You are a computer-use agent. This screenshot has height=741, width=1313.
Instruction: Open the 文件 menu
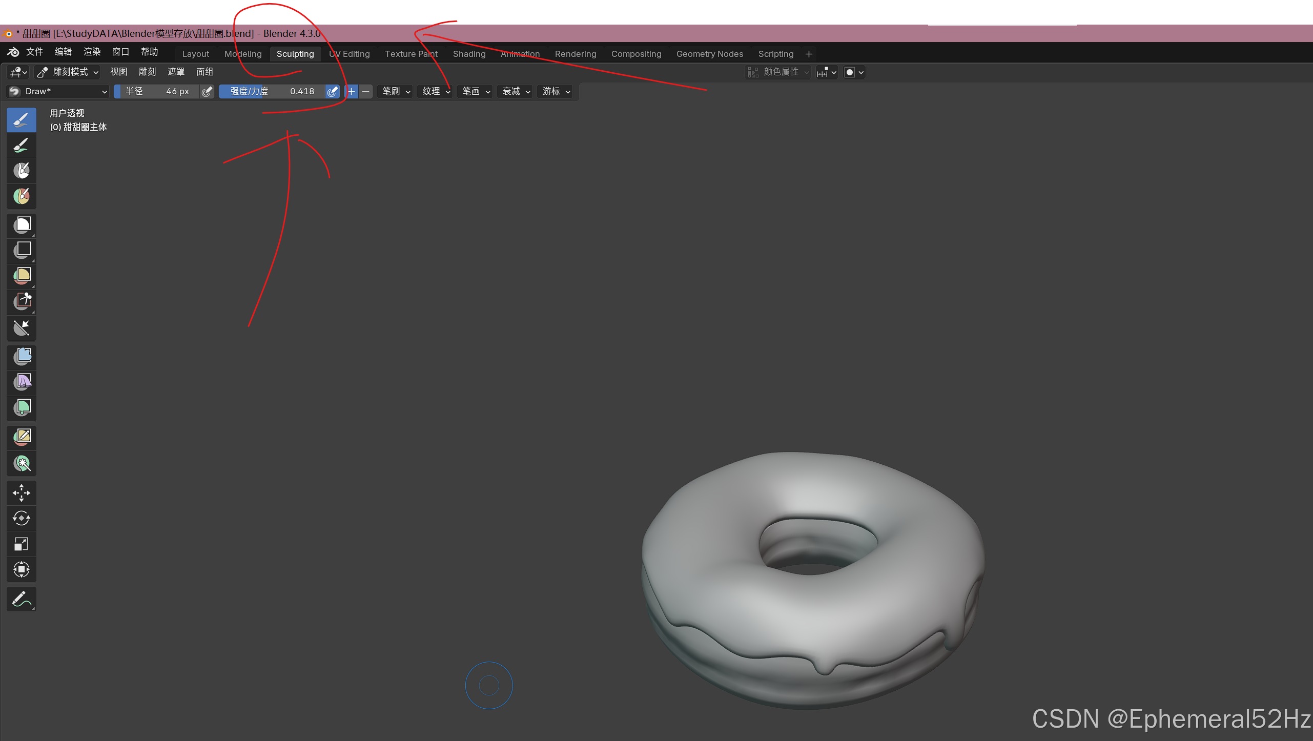click(x=34, y=52)
